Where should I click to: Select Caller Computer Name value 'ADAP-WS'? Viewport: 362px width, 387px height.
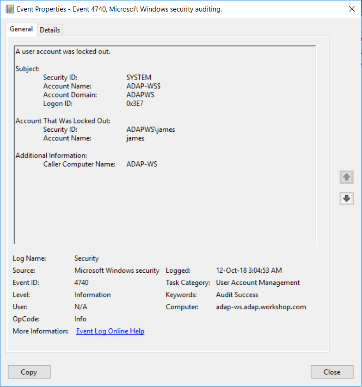(x=141, y=164)
